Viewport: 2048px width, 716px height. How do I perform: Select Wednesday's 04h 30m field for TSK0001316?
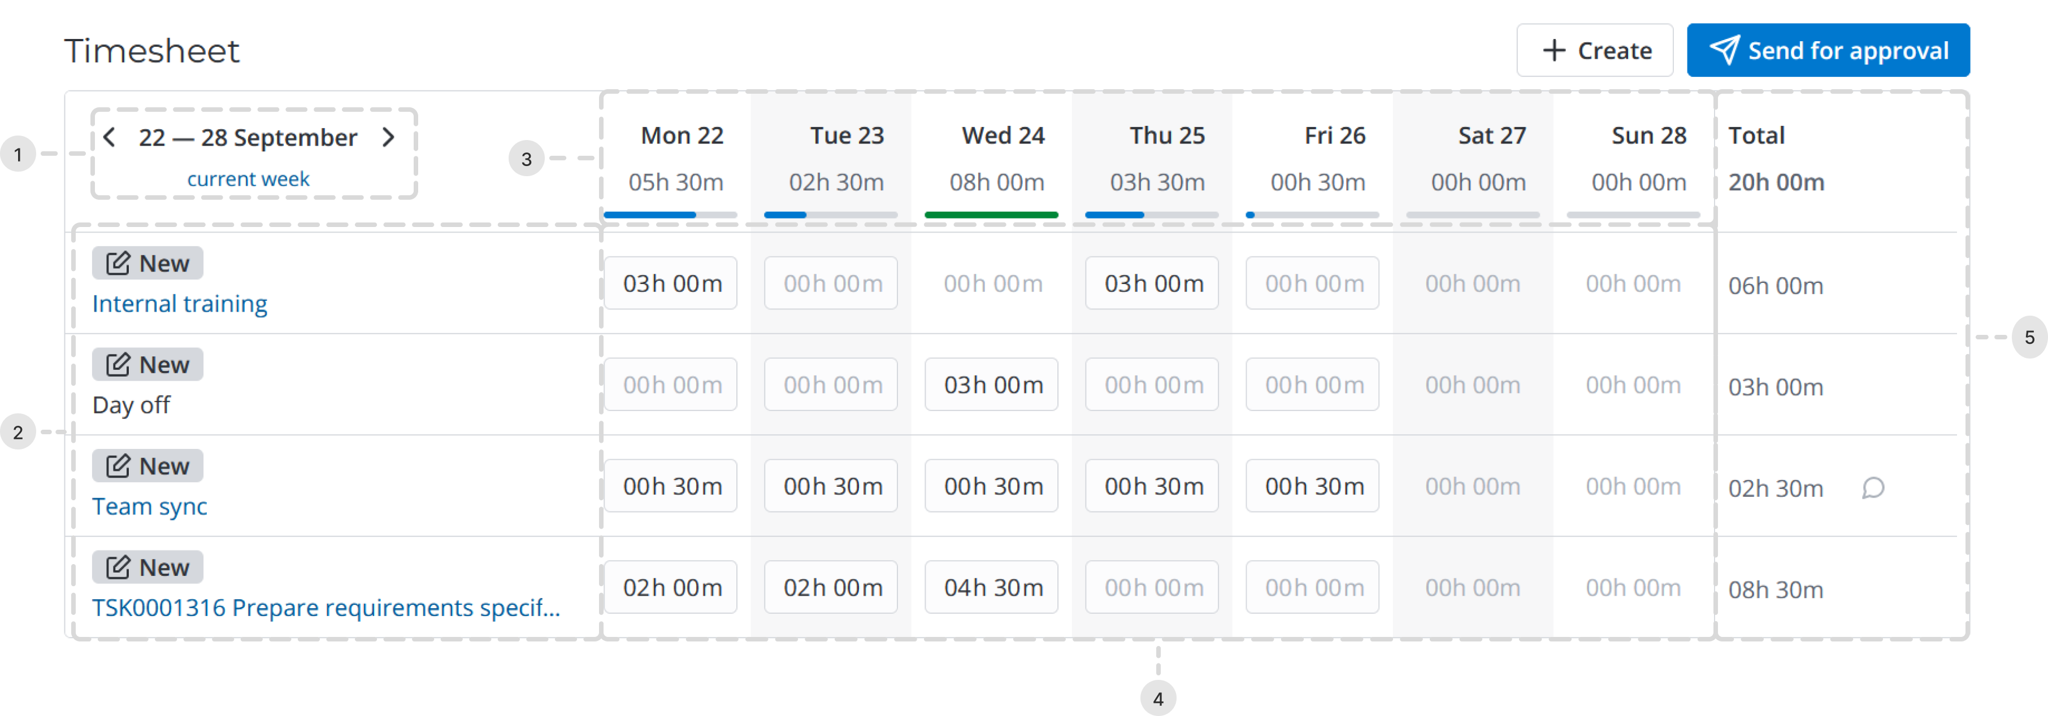point(991,587)
